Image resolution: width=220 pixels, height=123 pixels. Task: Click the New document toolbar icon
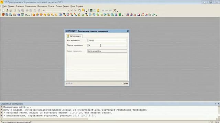coord(3,11)
